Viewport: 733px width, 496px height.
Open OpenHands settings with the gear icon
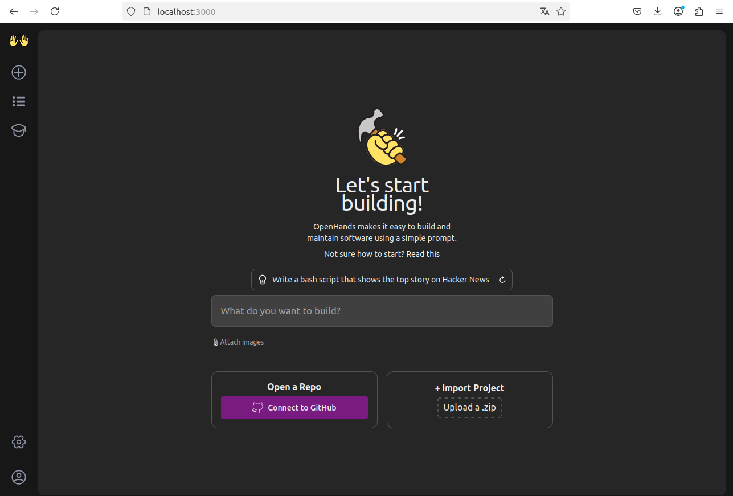click(18, 441)
